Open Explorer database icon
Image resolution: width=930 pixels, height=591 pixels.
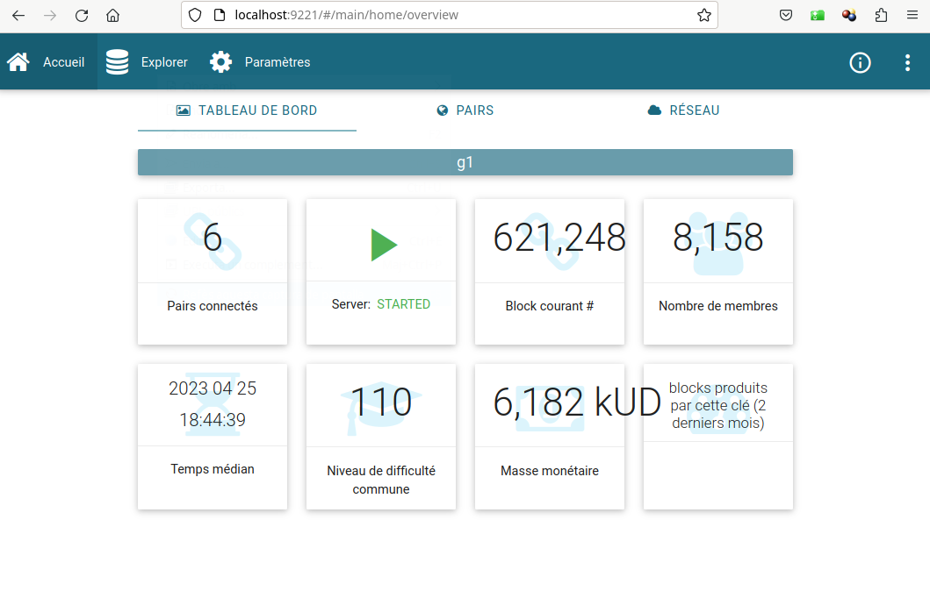pyautogui.click(x=117, y=62)
